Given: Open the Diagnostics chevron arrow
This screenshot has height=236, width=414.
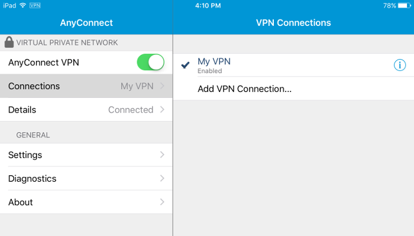Looking at the screenshot, I should tap(162, 178).
